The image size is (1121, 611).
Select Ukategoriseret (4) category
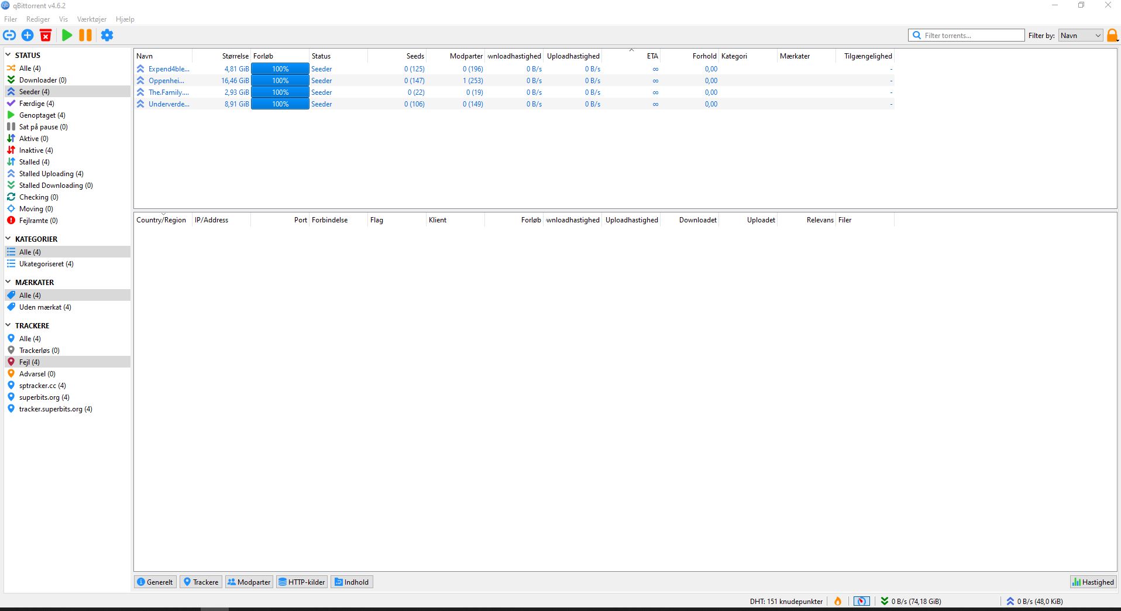[x=67, y=264]
